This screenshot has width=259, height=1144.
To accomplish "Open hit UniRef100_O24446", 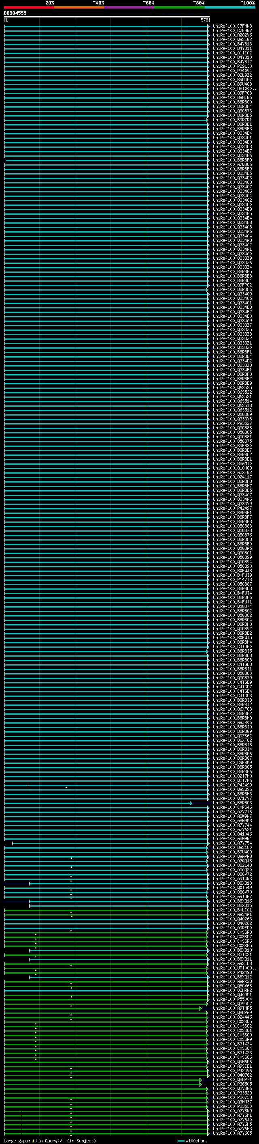I will pyautogui.click(x=232, y=1017).
